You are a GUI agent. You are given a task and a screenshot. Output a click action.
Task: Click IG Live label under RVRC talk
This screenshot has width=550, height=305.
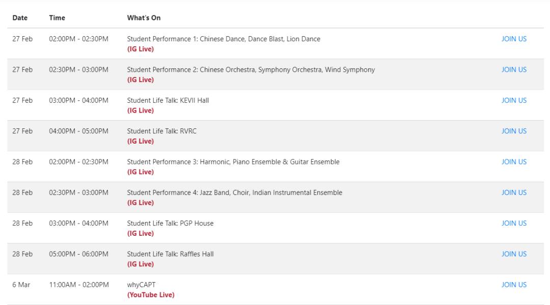[x=141, y=141]
